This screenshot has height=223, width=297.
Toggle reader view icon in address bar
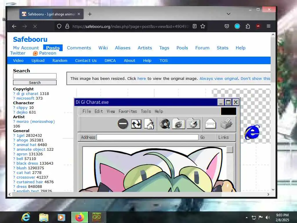(195, 26)
